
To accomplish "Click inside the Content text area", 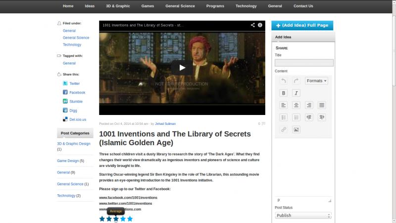I will click(x=303, y=167).
